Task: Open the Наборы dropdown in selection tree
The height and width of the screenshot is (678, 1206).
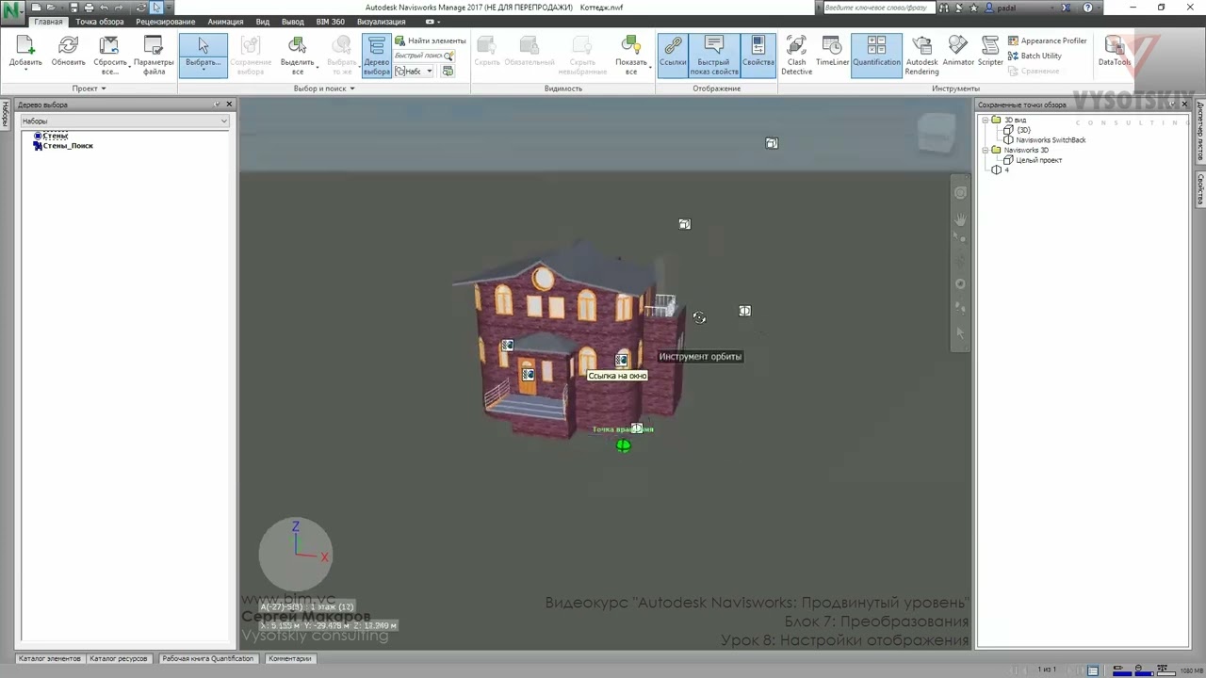Action: pos(124,121)
